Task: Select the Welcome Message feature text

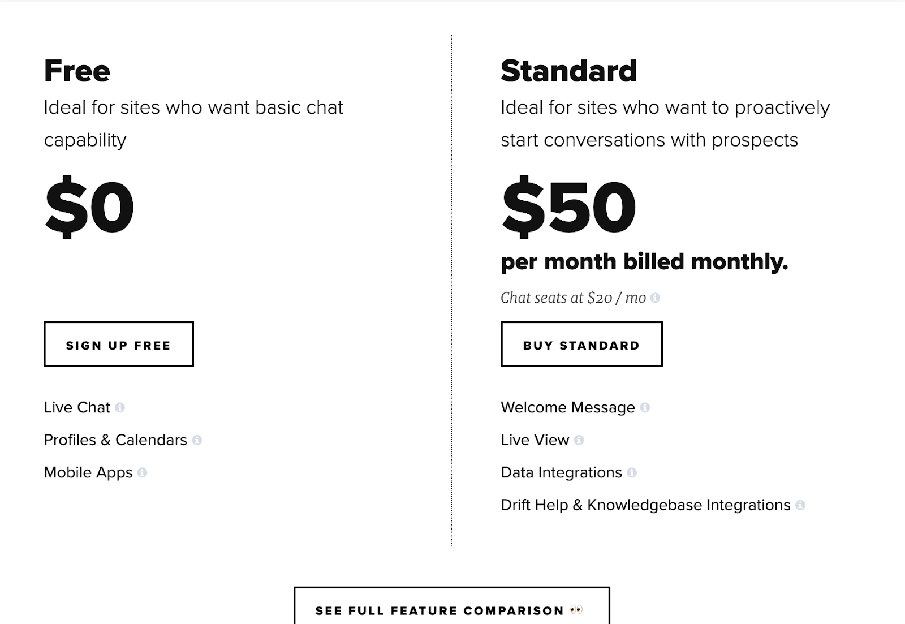Action: tap(568, 407)
